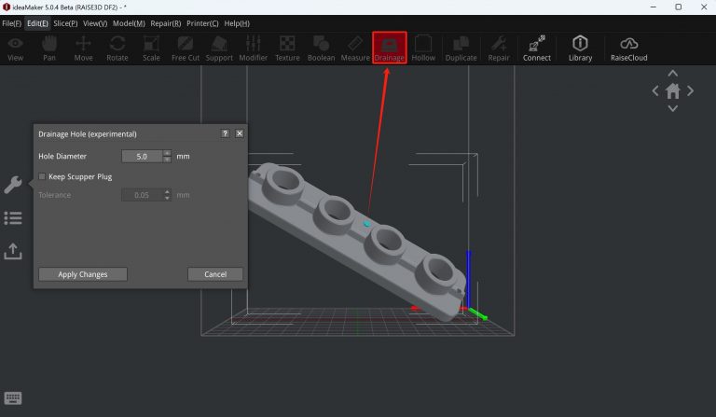The height and width of the screenshot is (417, 716).
Task: Click the Drainage tool in toolbar
Action: [x=390, y=48]
